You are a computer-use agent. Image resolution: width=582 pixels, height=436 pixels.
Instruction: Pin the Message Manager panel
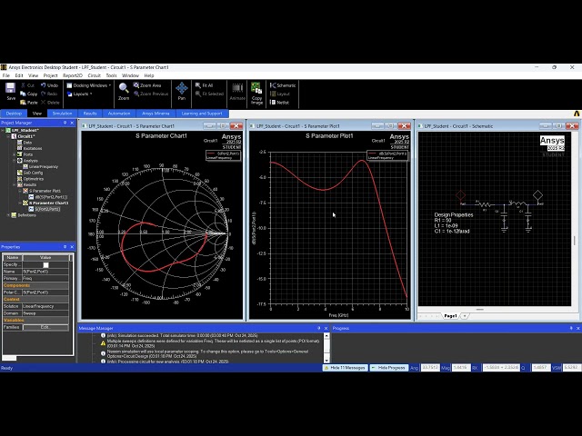[319, 328]
